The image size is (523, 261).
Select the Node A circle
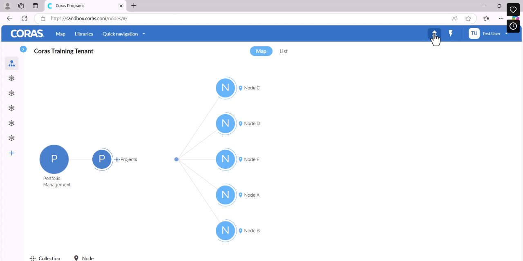click(x=226, y=195)
